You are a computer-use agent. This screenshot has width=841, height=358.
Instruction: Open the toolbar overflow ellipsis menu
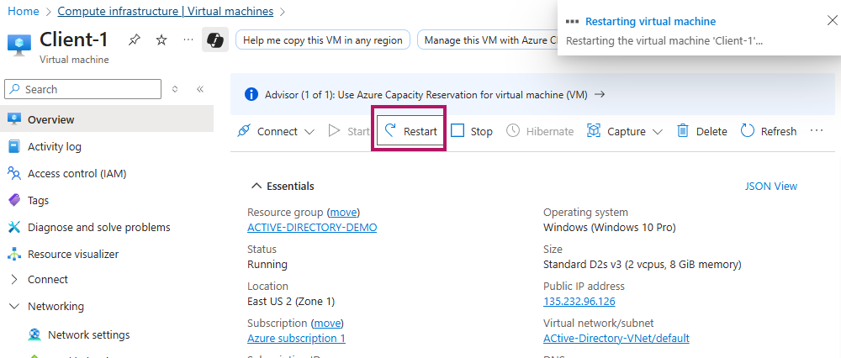point(817,131)
